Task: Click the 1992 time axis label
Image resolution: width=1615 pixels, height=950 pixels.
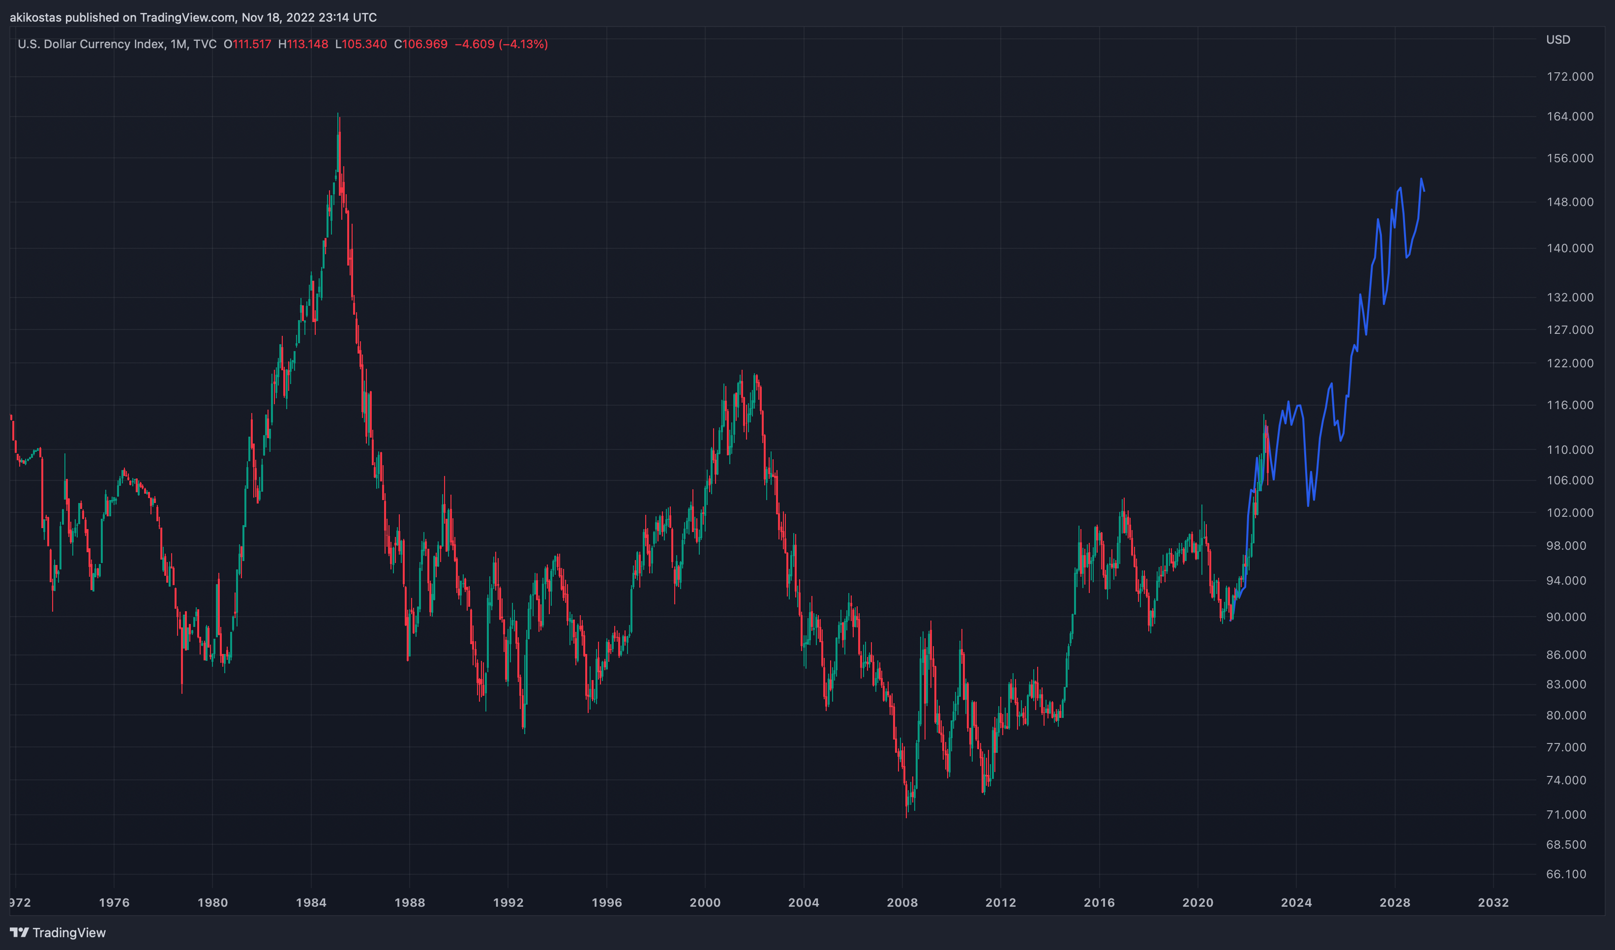Action: pos(508,903)
